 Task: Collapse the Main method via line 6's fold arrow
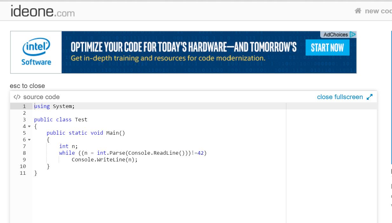click(x=29, y=139)
